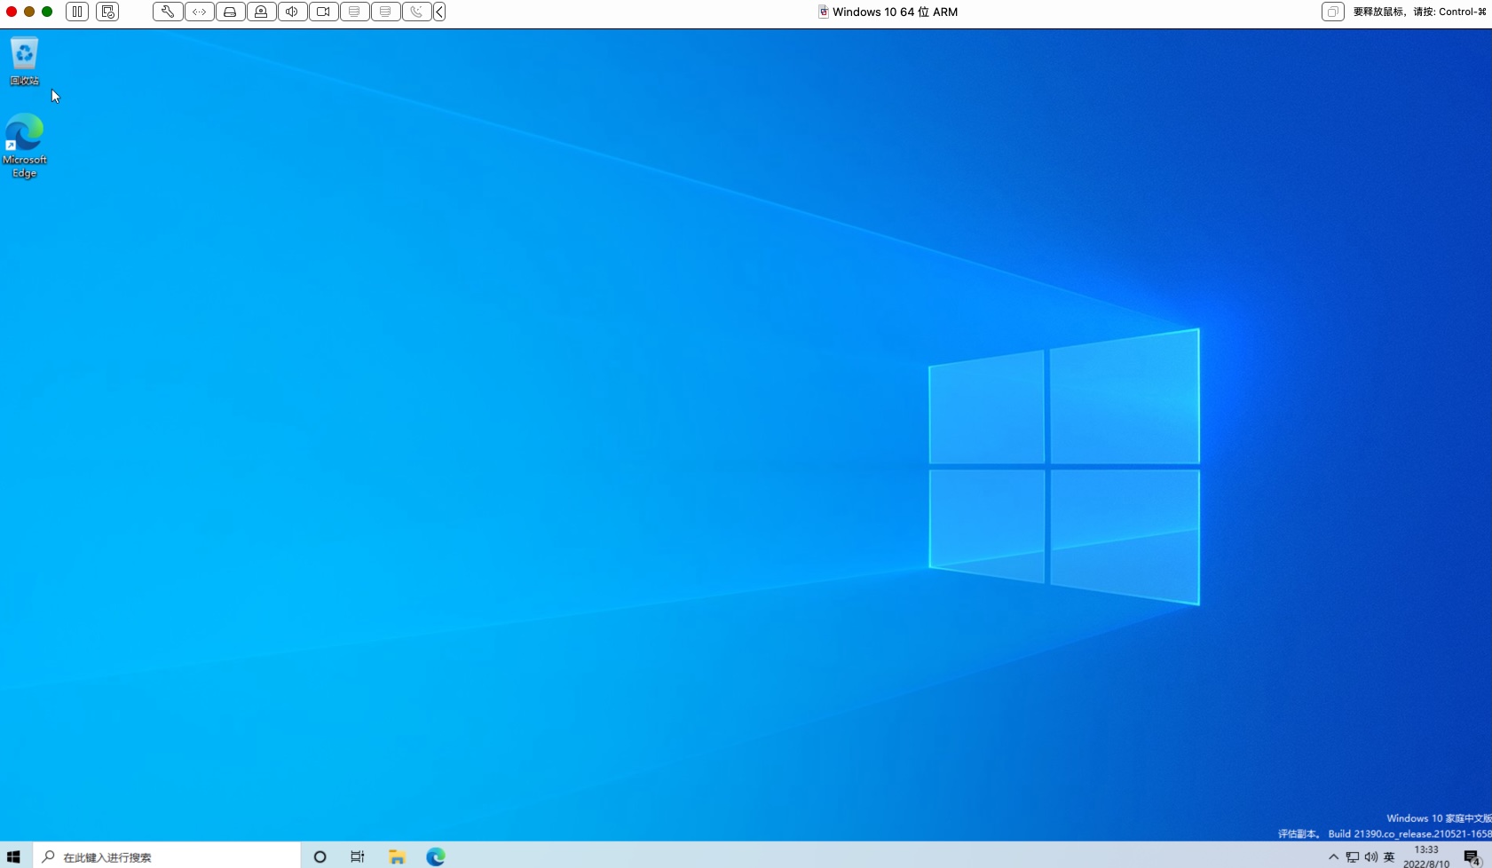This screenshot has width=1492, height=868.
Task: Click the VM sound speaker icon
Action: (292, 12)
